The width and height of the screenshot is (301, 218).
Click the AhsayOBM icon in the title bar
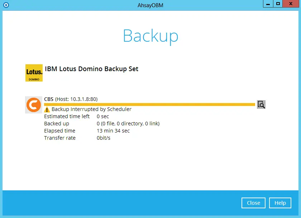[x=6, y=5]
